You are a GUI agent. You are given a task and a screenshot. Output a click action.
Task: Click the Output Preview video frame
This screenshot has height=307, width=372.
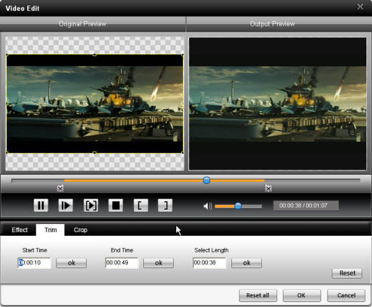[x=278, y=104]
